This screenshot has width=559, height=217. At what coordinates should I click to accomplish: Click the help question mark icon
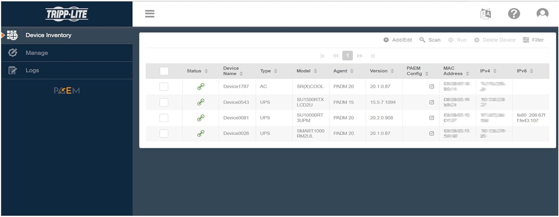(514, 14)
